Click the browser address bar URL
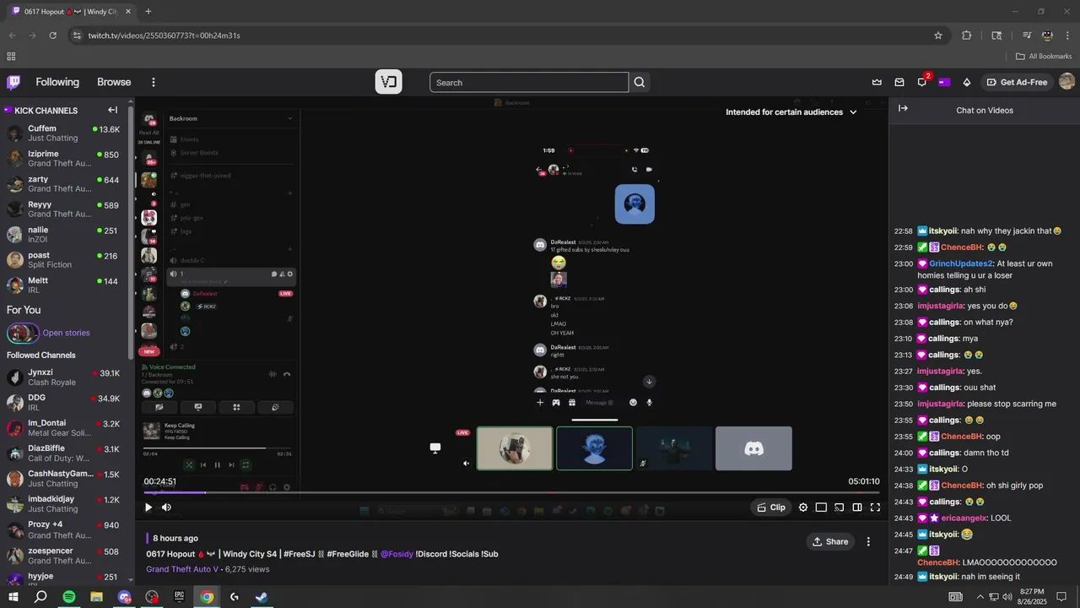 (165, 35)
